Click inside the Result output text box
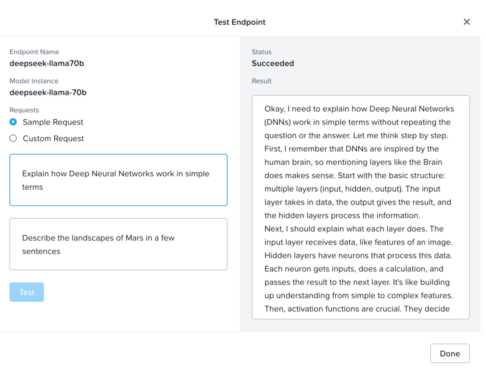The image size is (486, 371). point(360,207)
